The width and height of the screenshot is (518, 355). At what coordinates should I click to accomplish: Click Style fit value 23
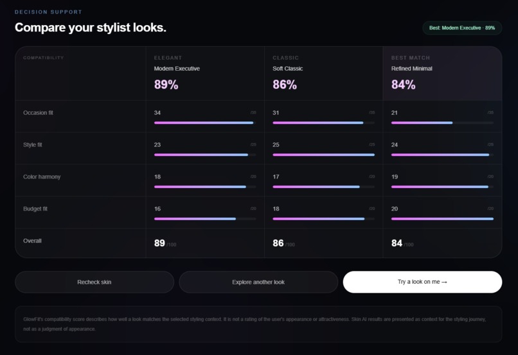[x=157, y=145]
